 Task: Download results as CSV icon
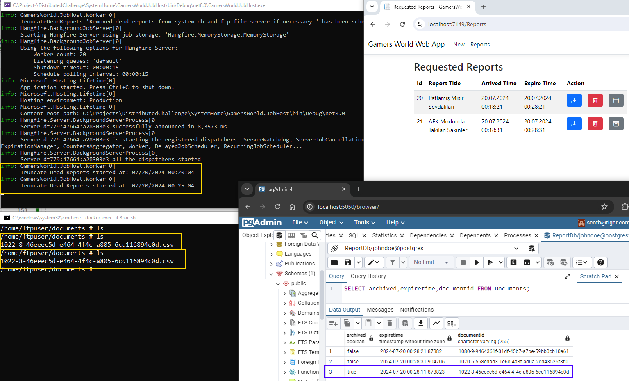[420, 323]
